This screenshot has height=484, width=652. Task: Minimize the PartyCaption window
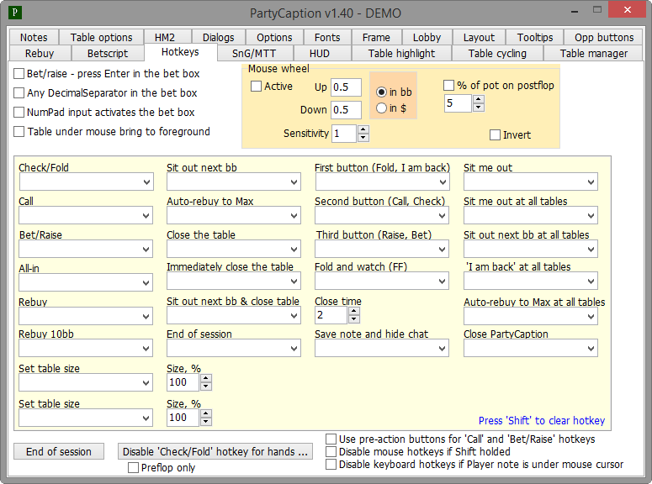pyautogui.click(x=575, y=11)
